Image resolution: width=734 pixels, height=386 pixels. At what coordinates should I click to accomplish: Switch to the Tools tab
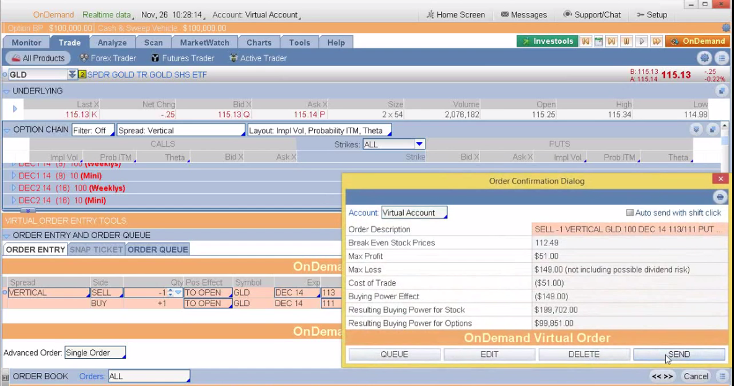click(x=300, y=42)
